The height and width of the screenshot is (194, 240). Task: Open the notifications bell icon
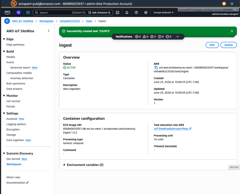(127, 12)
